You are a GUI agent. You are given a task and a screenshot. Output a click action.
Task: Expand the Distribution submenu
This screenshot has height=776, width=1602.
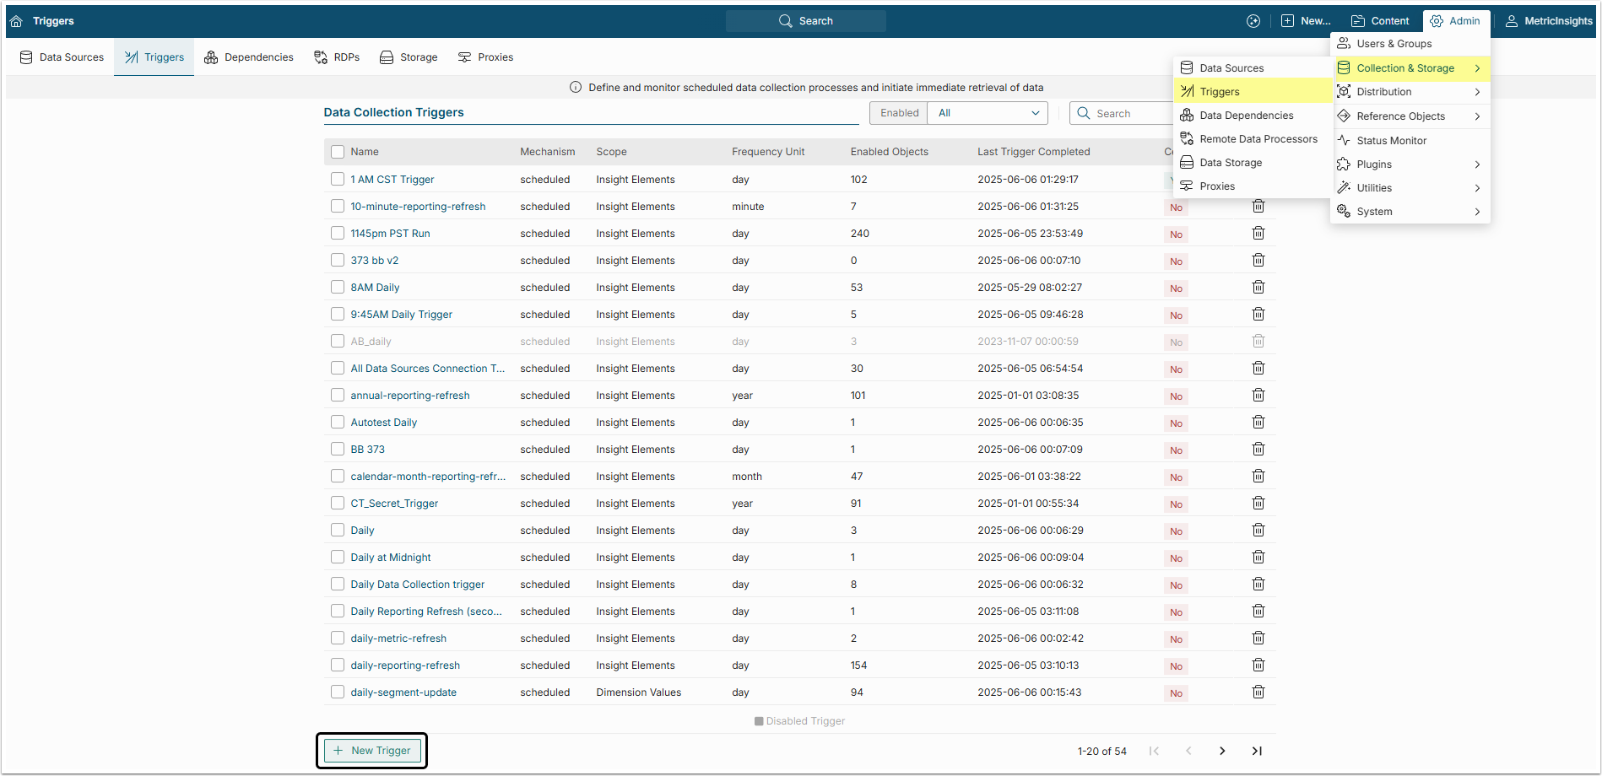(x=1410, y=92)
